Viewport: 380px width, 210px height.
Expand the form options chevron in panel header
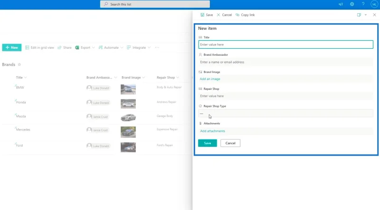[366, 15]
